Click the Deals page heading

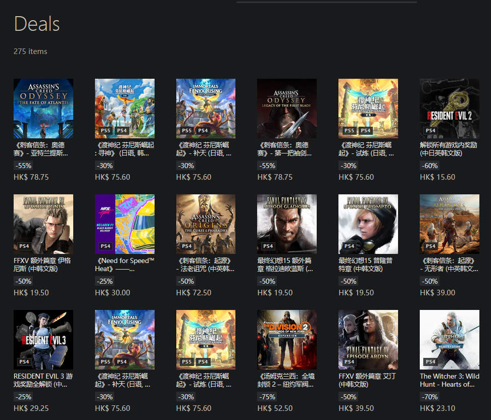(x=37, y=24)
